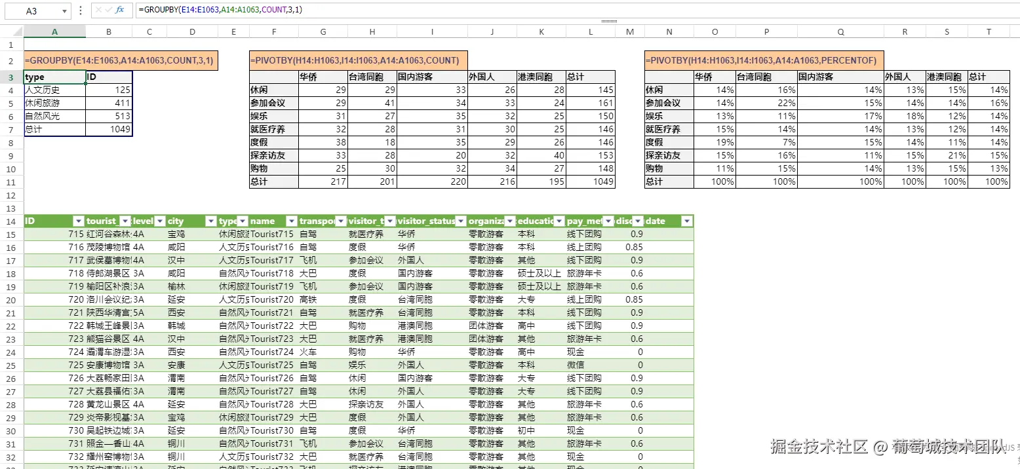Screen dimensions: 1020x469
Task: Open the disc column filter dropdown
Action: tap(637, 221)
